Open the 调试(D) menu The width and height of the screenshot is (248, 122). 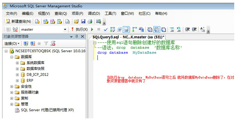tap(94, 14)
